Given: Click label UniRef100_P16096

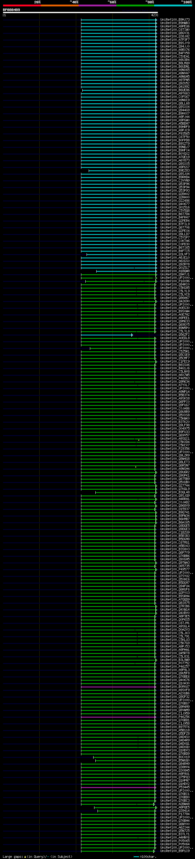Looking at the screenshot, I should pyautogui.click(x=175, y=281).
